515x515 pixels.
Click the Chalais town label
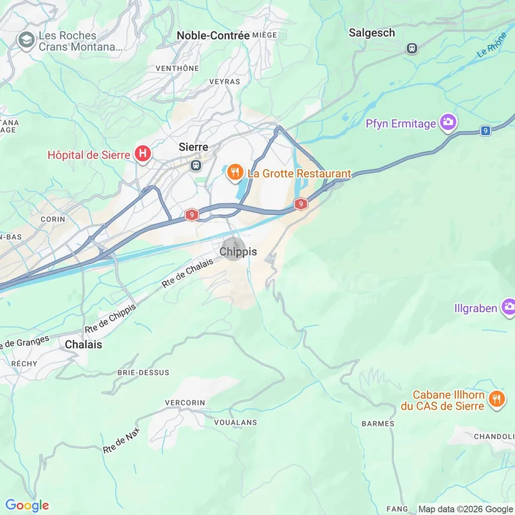pyautogui.click(x=84, y=344)
